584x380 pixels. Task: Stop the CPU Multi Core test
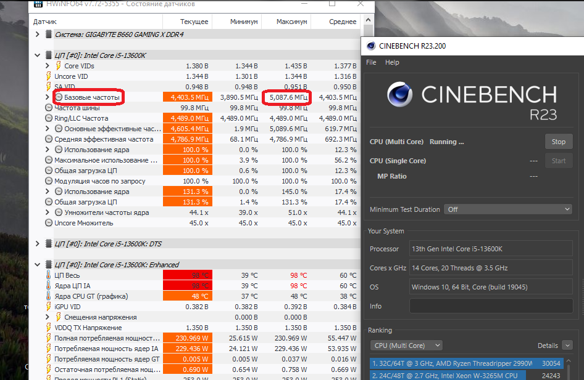pos(558,142)
